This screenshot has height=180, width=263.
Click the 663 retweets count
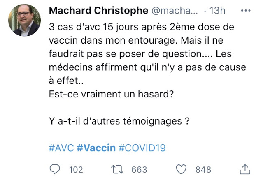coord(139,169)
